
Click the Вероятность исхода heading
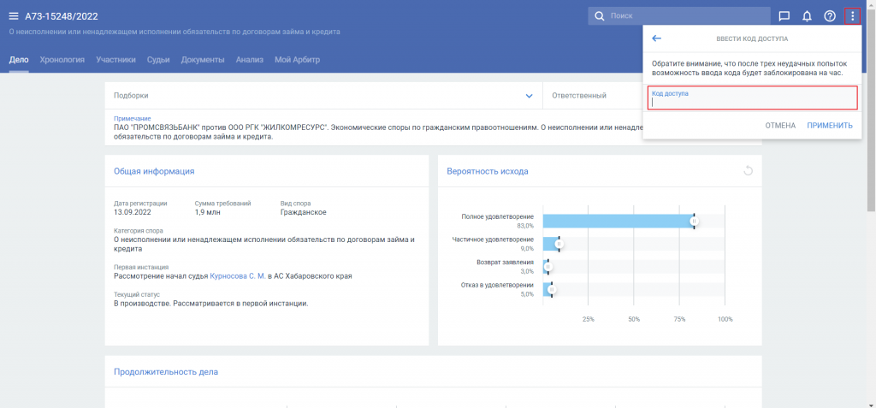tap(488, 171)
